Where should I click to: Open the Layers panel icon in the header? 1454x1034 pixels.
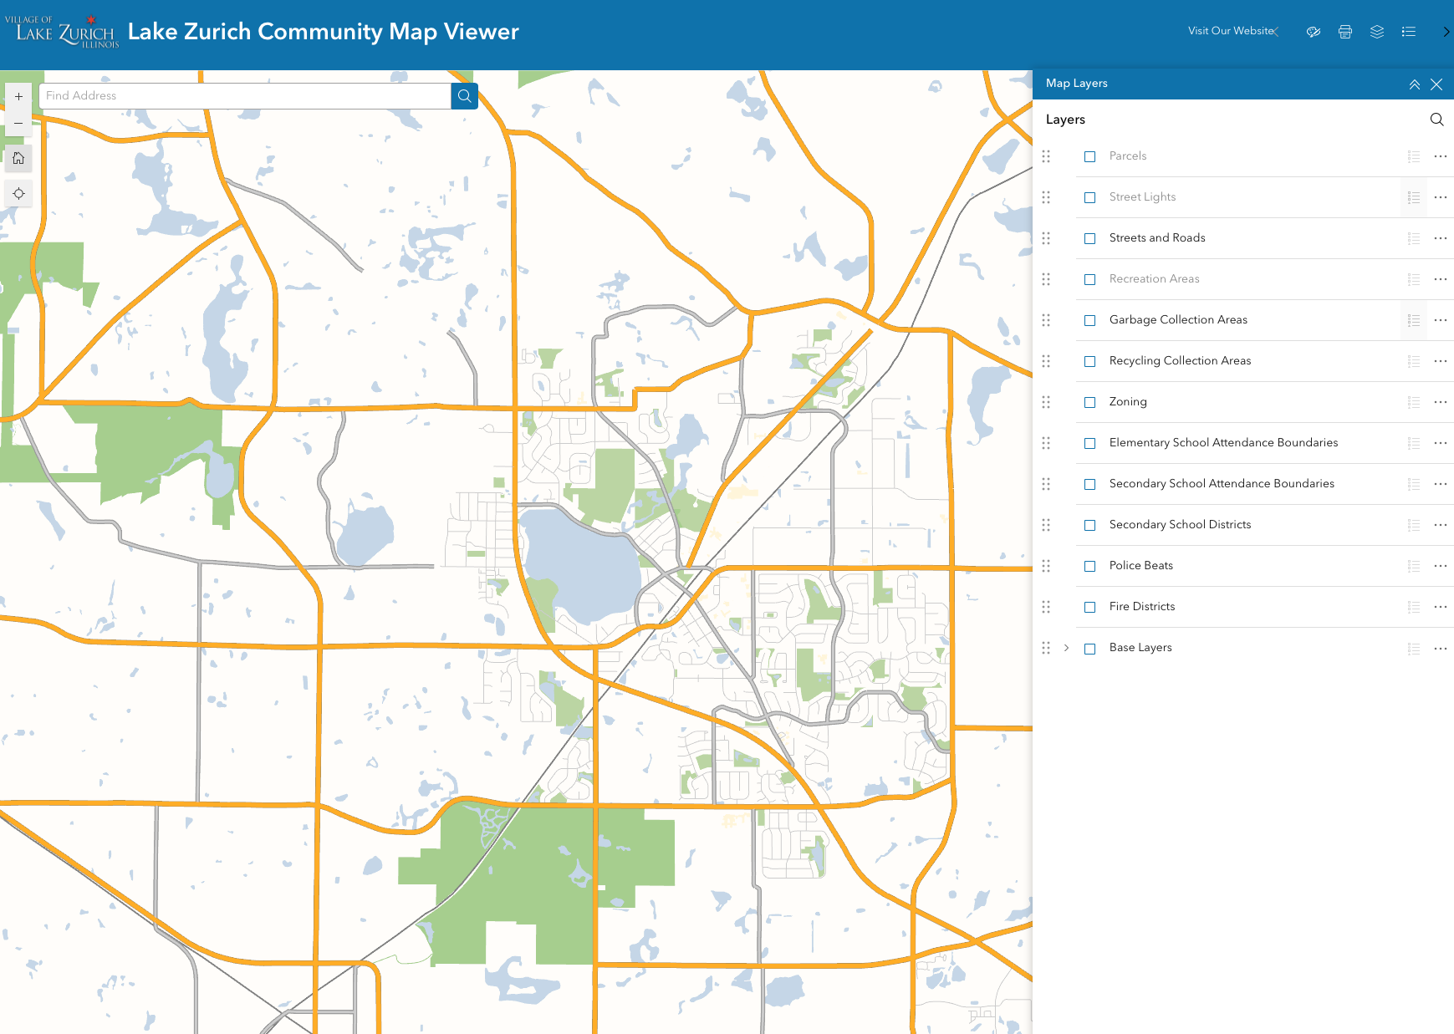pos(1377,32)
